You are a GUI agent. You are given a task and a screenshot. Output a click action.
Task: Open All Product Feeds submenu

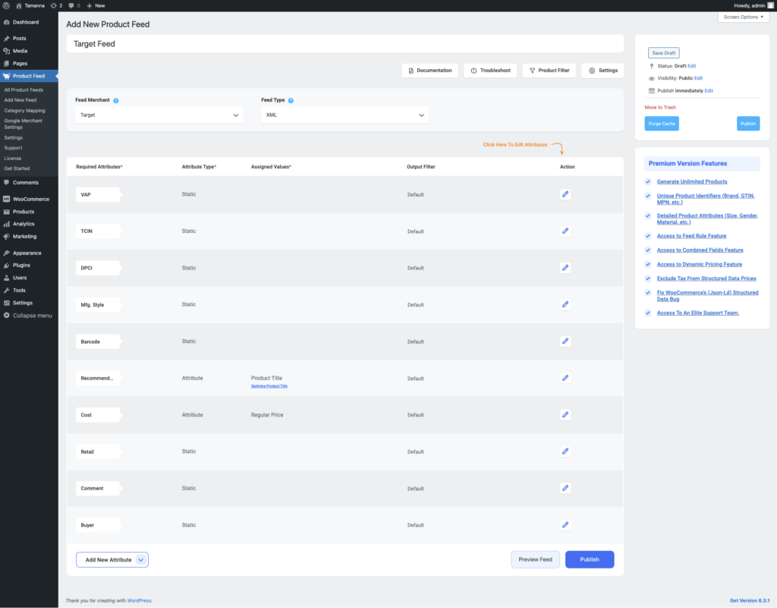point(24,90)
